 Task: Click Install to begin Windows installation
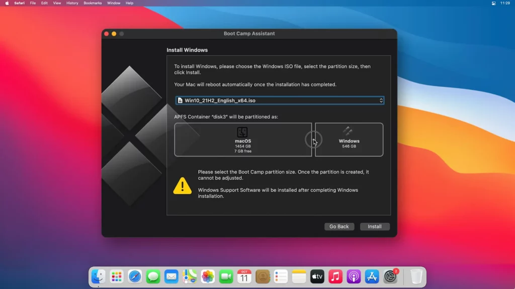(375, 226)
